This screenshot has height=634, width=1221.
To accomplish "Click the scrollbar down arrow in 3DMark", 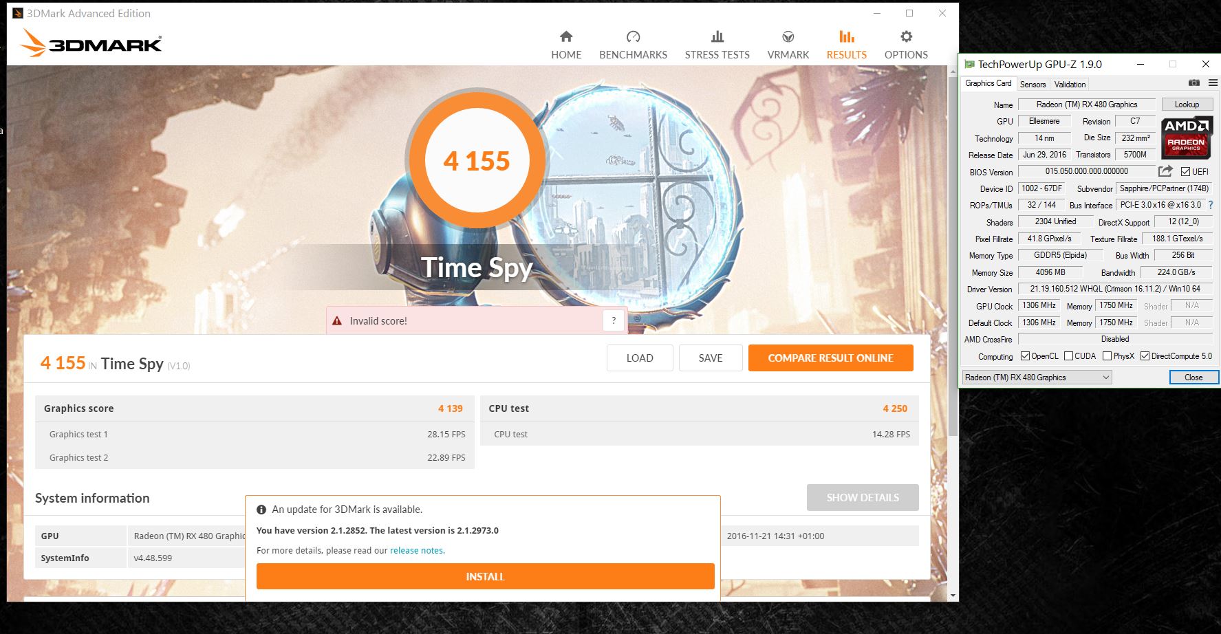I will 953,595.
